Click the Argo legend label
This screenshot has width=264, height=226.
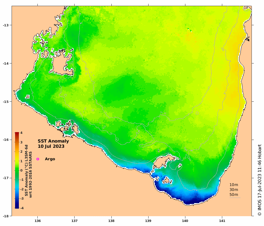[50, 159]
